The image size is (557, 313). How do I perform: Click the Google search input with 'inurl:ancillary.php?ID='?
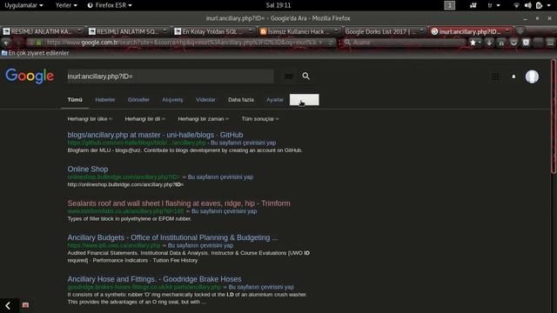point(171,77)
